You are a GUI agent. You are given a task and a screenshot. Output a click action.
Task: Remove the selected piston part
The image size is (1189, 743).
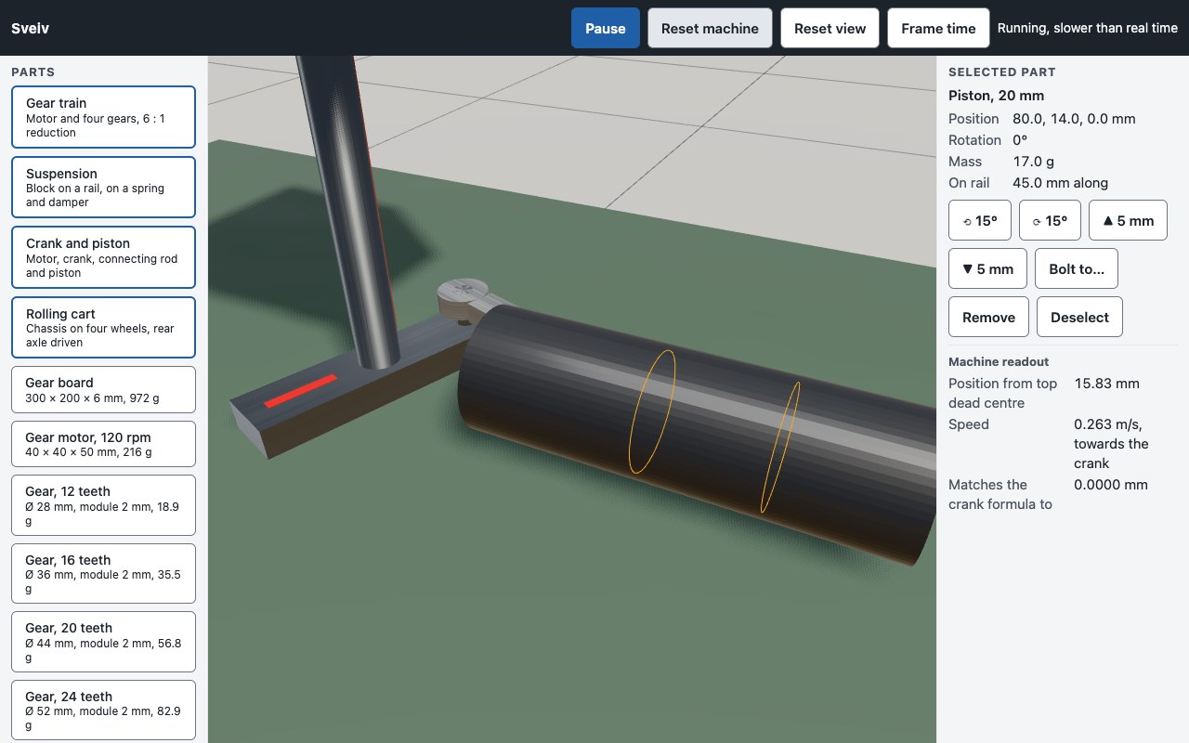point(988,317)
